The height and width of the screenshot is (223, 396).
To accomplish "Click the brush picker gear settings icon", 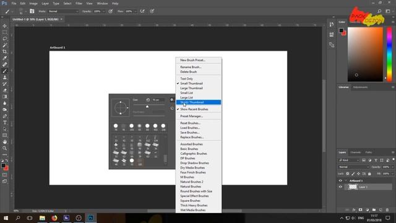I will [x=172, y=100].
